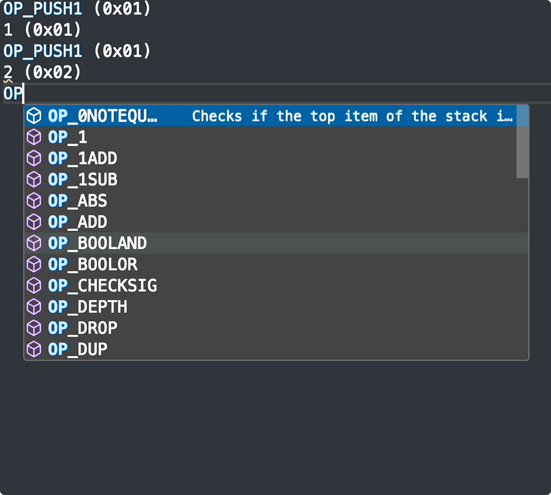This screenshot has height=495, width=551.
Task: Read the description text for OP_0NOTEQUAL
Action: 352,116
